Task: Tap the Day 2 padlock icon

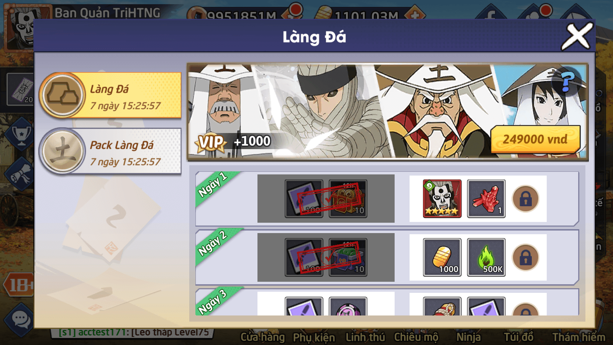Action: (x=526, y=258)
